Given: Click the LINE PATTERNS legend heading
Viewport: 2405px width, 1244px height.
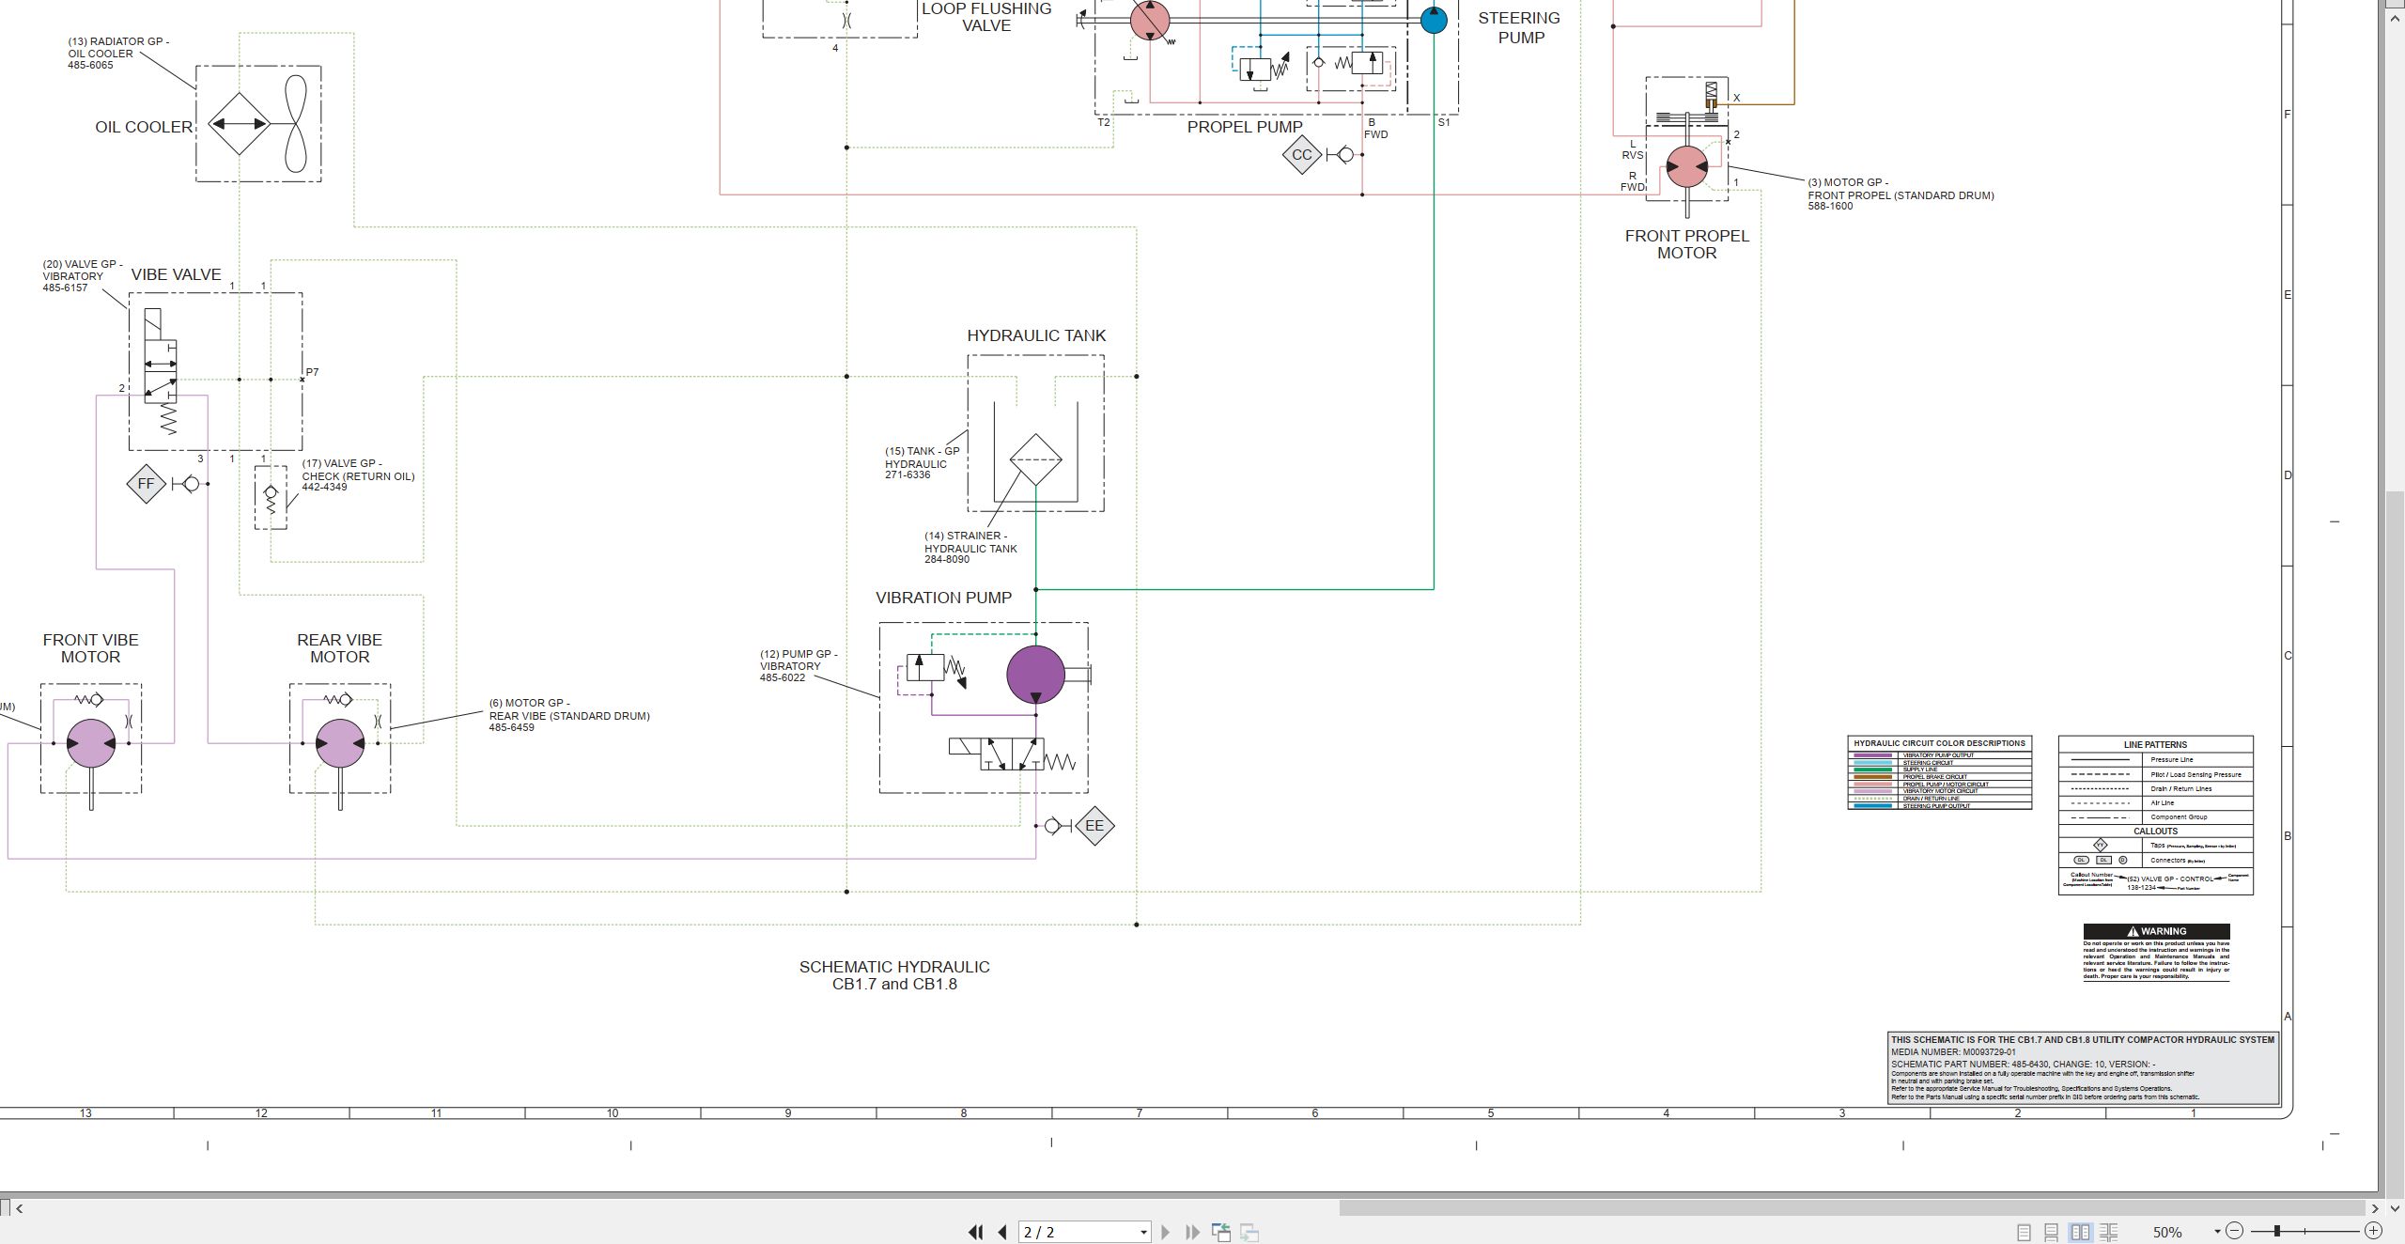Looking at the screenshot, I should coord(2155,745).
